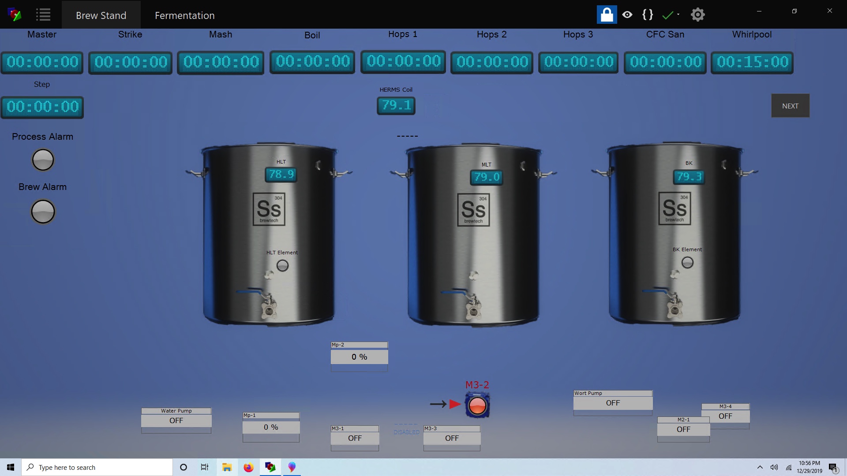Toggle the Water Pump OFF button
The height and width of the screenshot is (476, 847).
click(x=176, y=420)
